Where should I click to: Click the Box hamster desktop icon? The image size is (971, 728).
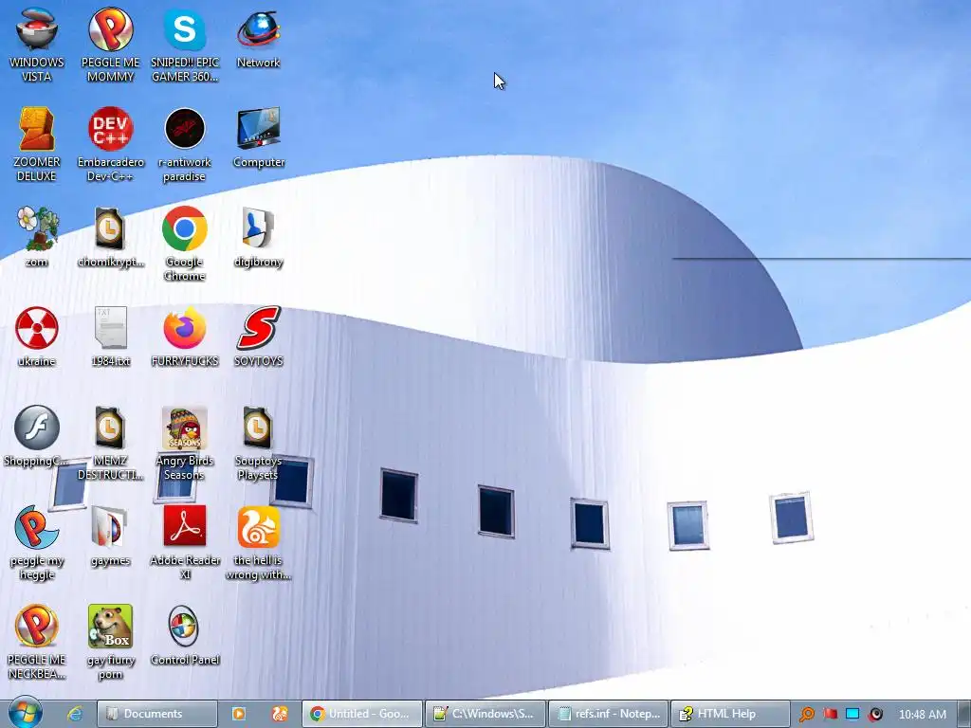point(110,642)
